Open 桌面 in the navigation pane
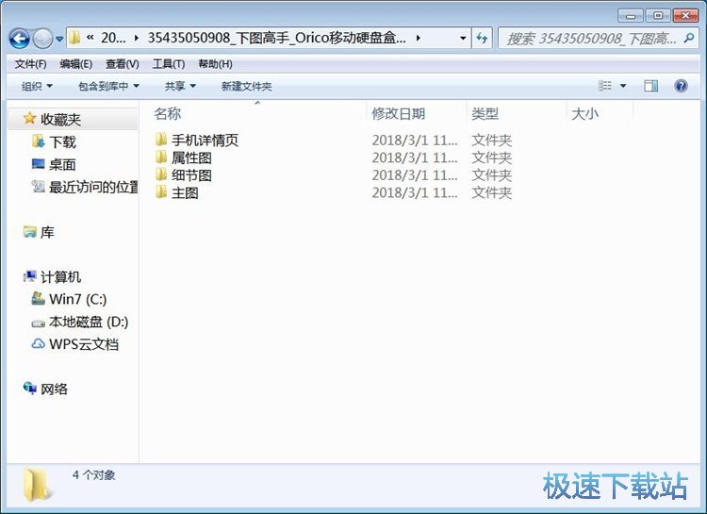Viewport: 707px width, 514px height. [62, 165]
